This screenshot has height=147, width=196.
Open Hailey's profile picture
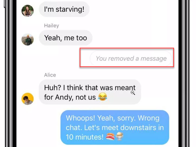click(28, 40)
